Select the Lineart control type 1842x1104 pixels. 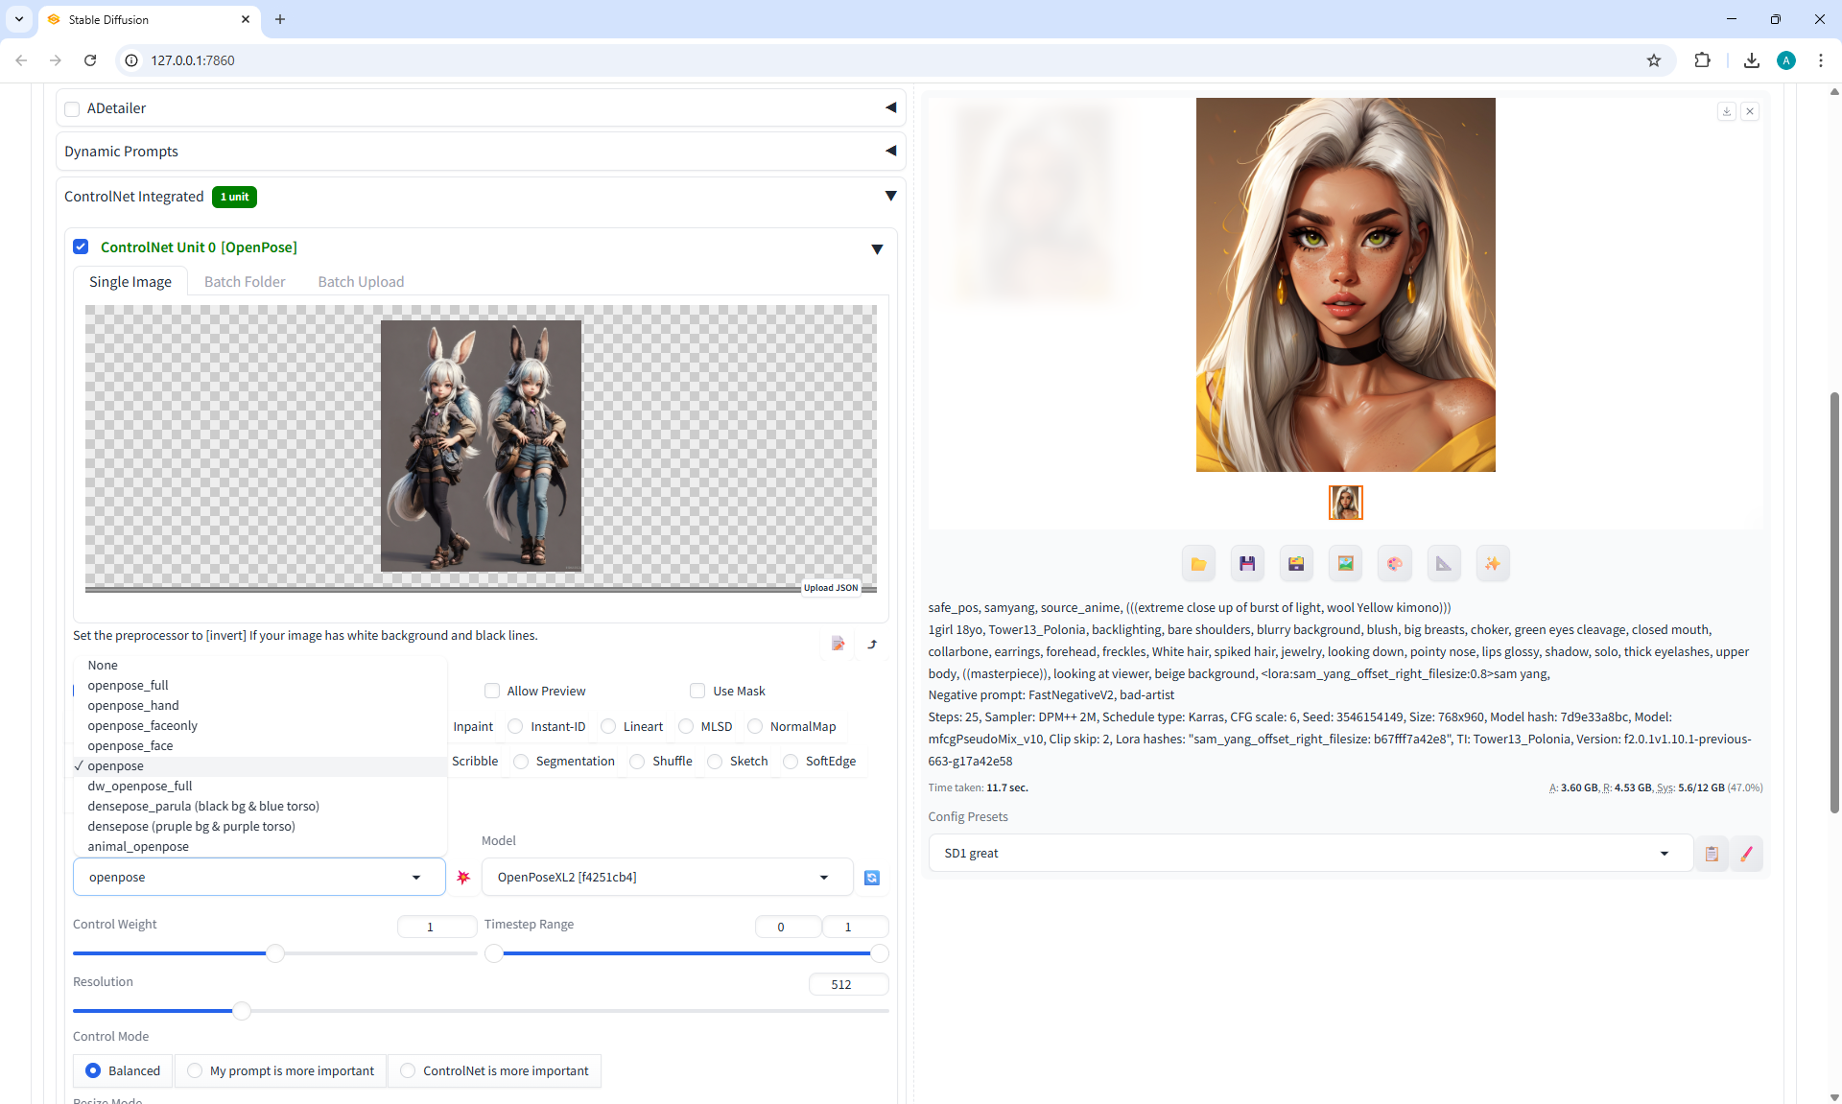point(608,726)
